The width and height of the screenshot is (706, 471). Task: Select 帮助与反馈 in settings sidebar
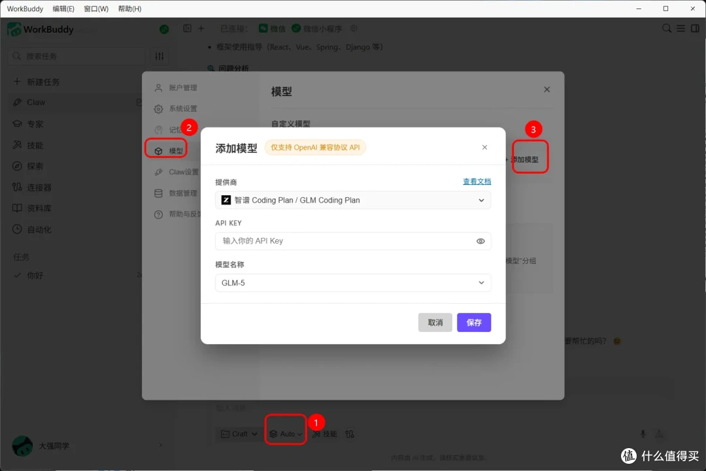[177, 214]
